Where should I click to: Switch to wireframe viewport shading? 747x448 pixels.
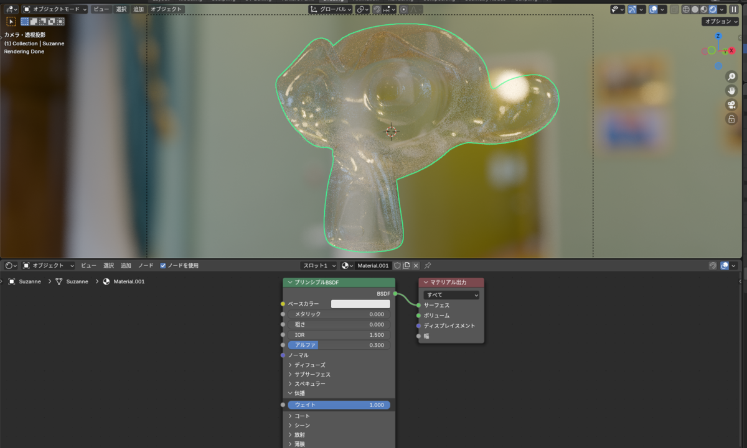[686, 9]
